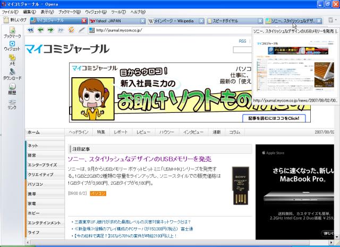Close the Yahoo! JAPAN tab
This screenshot has width=340, height=247.
click(143, 21)
